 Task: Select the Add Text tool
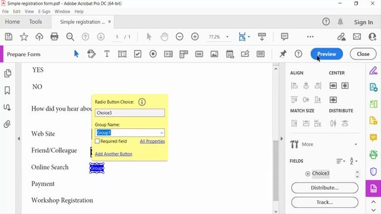[x=107, y=54]
